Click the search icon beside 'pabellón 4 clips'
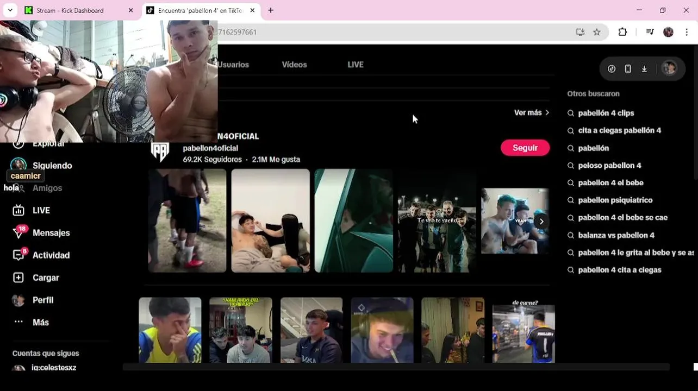The image size is (698, 391). [571, 113]
